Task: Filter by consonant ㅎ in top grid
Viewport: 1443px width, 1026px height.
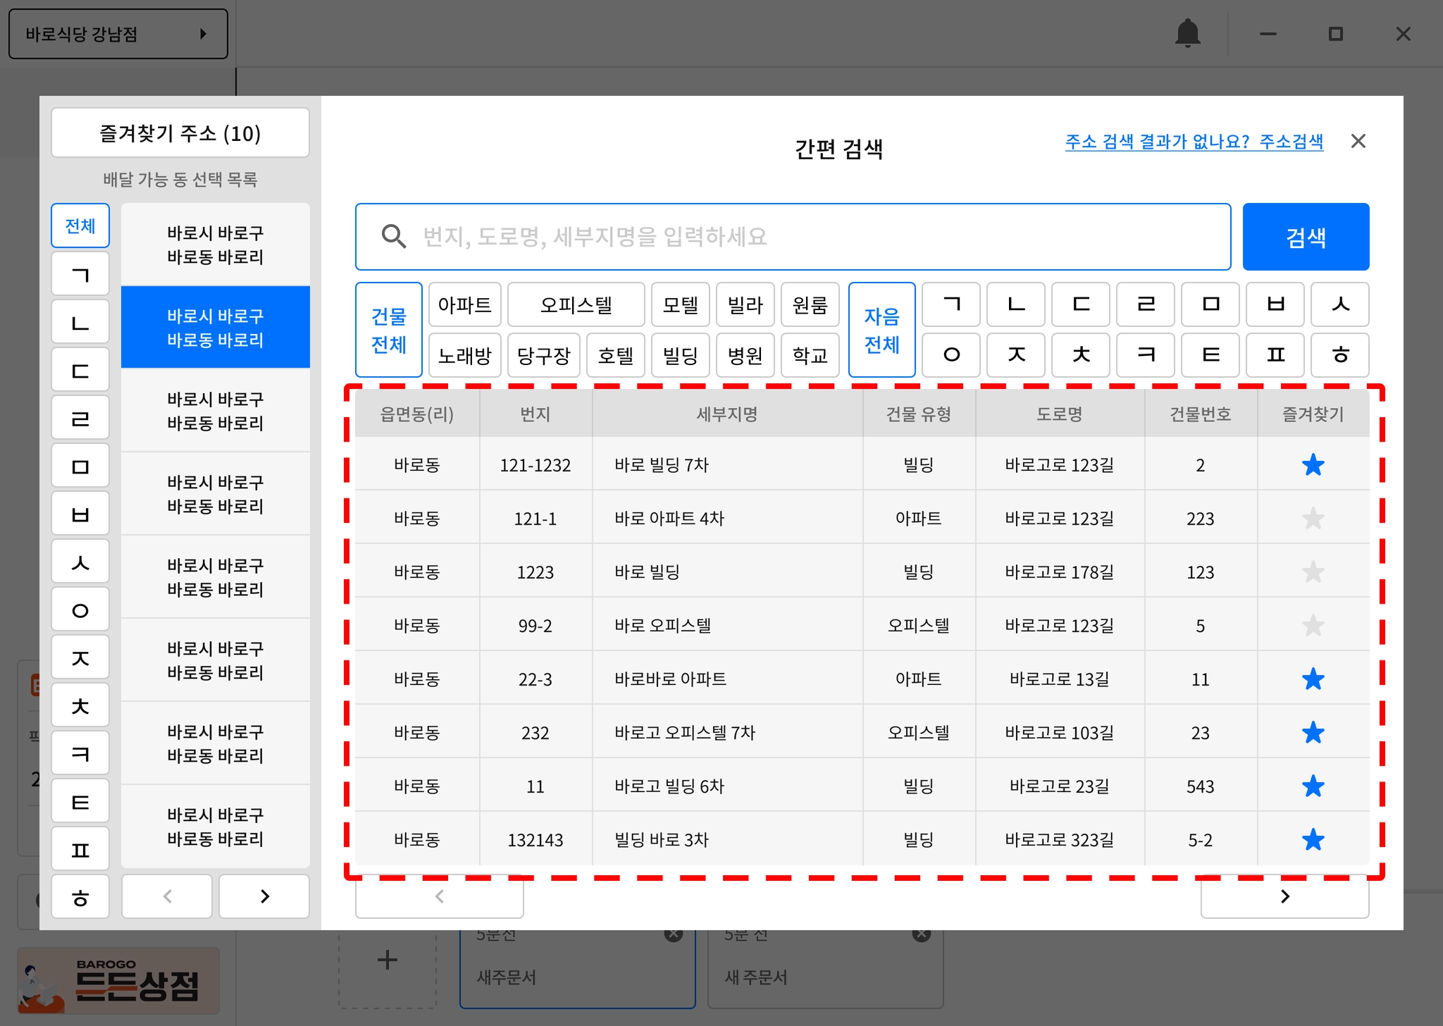Action: pyautogui.click(x=1339, y=354)
